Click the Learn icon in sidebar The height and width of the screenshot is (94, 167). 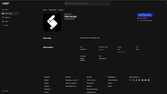(3, 91)
